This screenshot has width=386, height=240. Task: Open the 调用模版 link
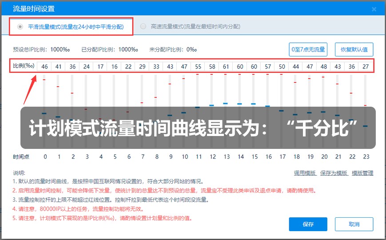click(305, 173)
